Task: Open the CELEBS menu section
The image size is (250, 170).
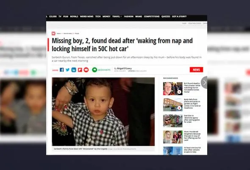Action: pyautogui.click(x=53, y=17)
